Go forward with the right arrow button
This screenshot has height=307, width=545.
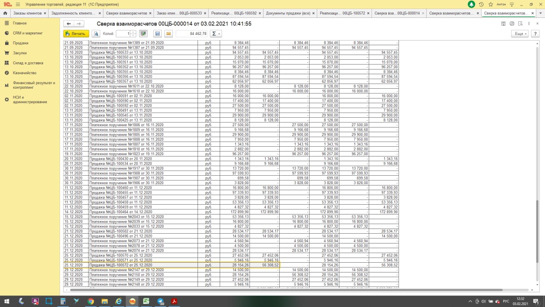click(x=79, y=24)
